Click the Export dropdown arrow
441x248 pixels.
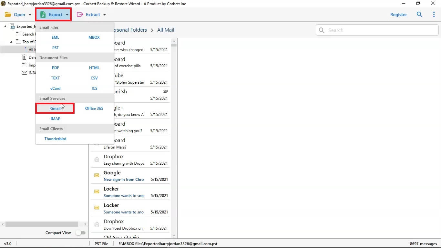[x=67, y=15]
